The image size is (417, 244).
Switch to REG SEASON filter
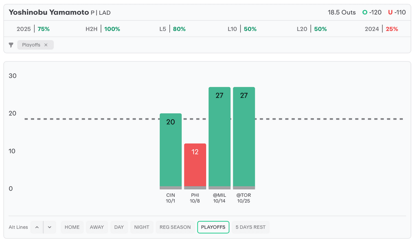(x=175, y=227)
